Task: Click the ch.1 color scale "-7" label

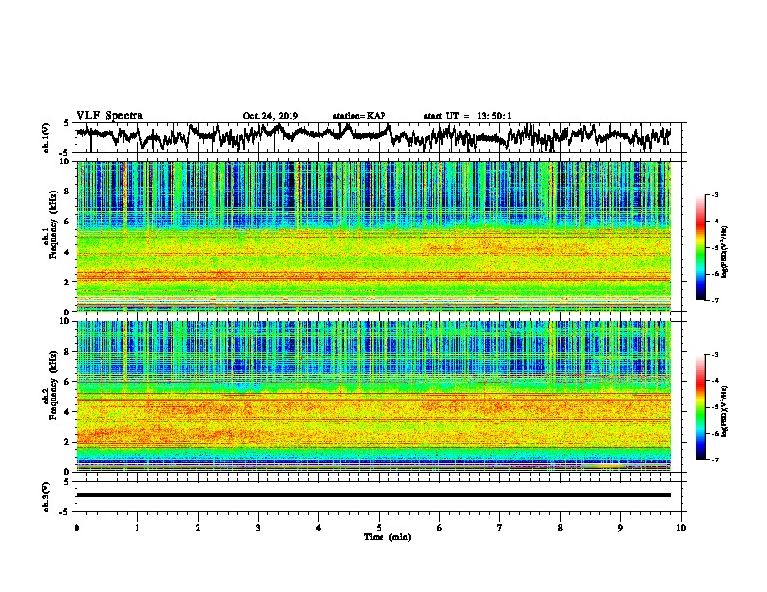Action: pyautogui.click(x=714, y=300)
